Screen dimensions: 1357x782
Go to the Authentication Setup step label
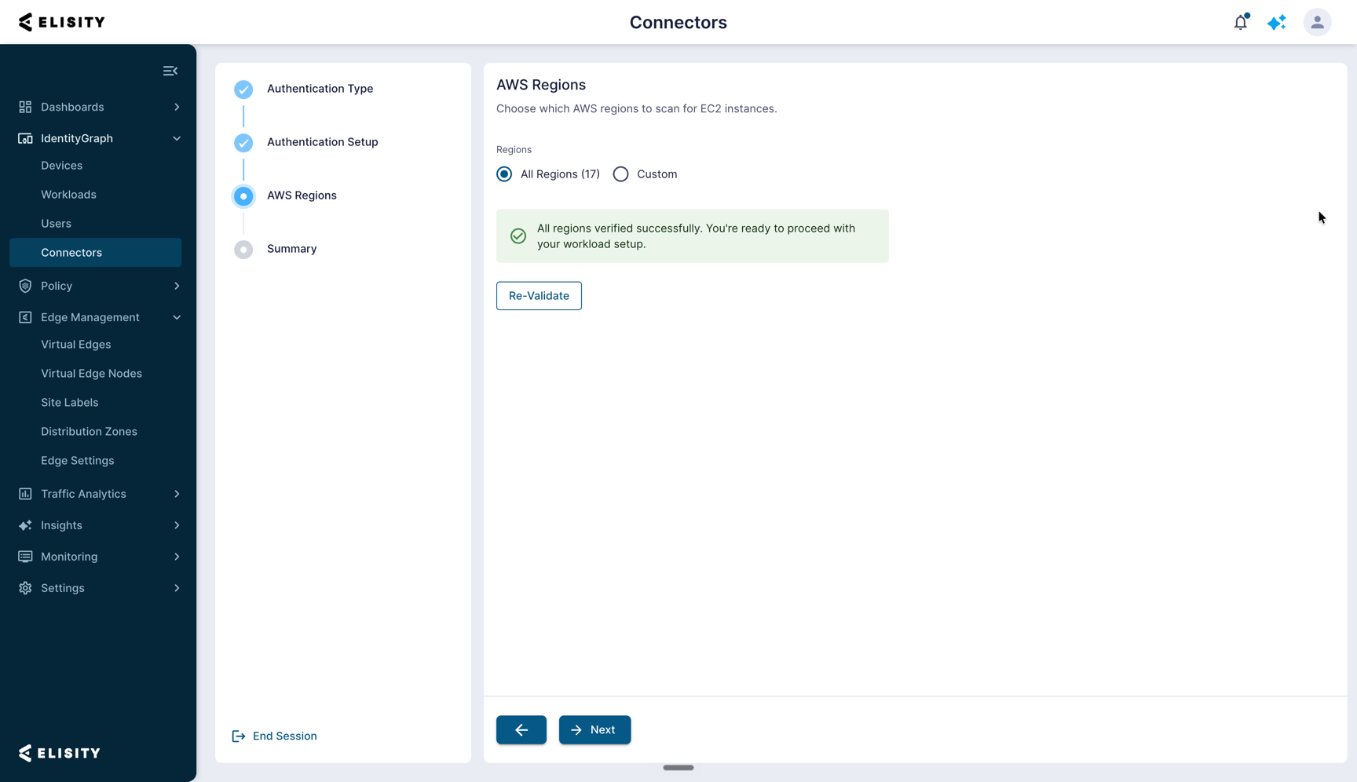pos(322,142)
